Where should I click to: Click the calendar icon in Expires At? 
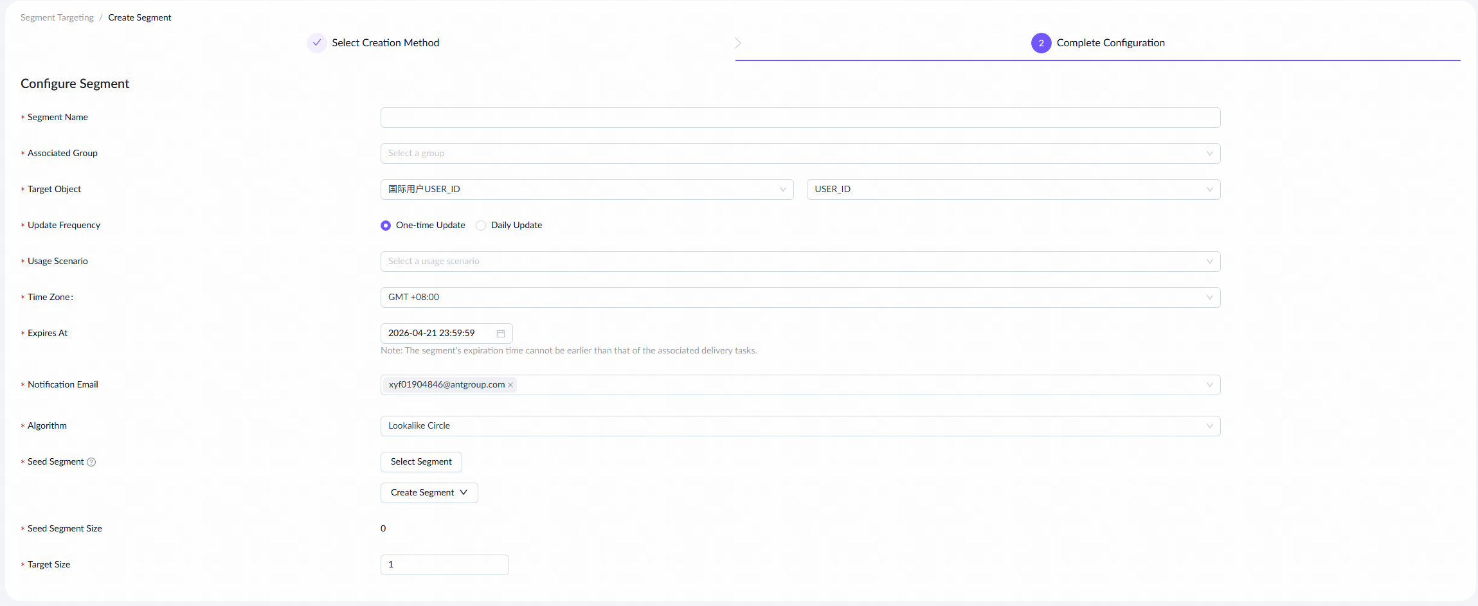click(500, 334)
